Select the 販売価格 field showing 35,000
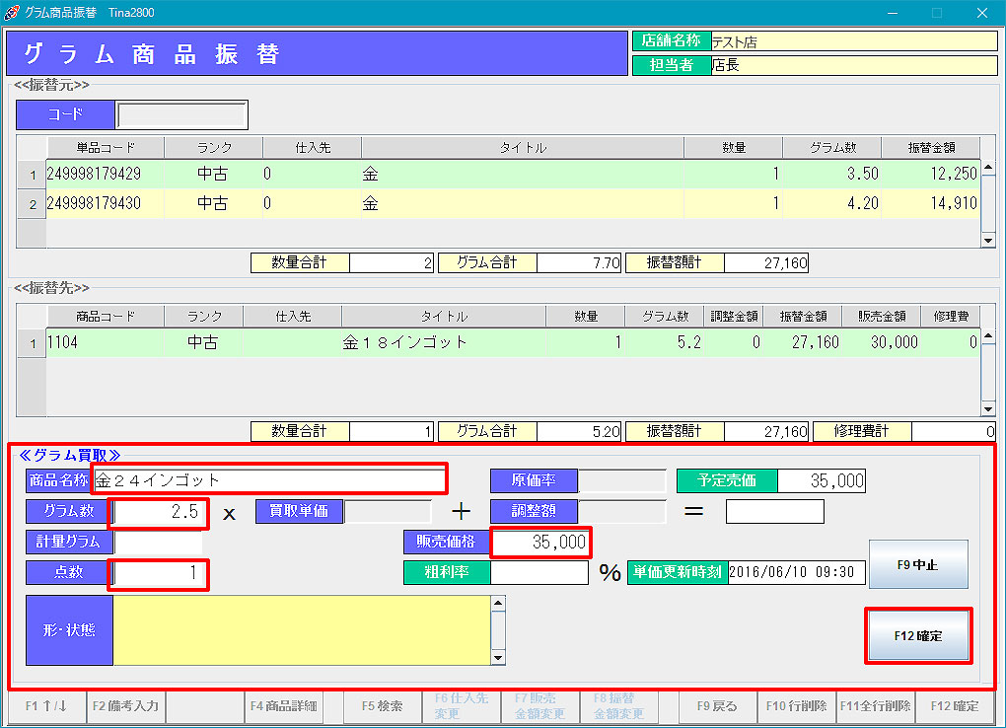The height and width of the screenshot is (728, 1006). pos(540,543)
